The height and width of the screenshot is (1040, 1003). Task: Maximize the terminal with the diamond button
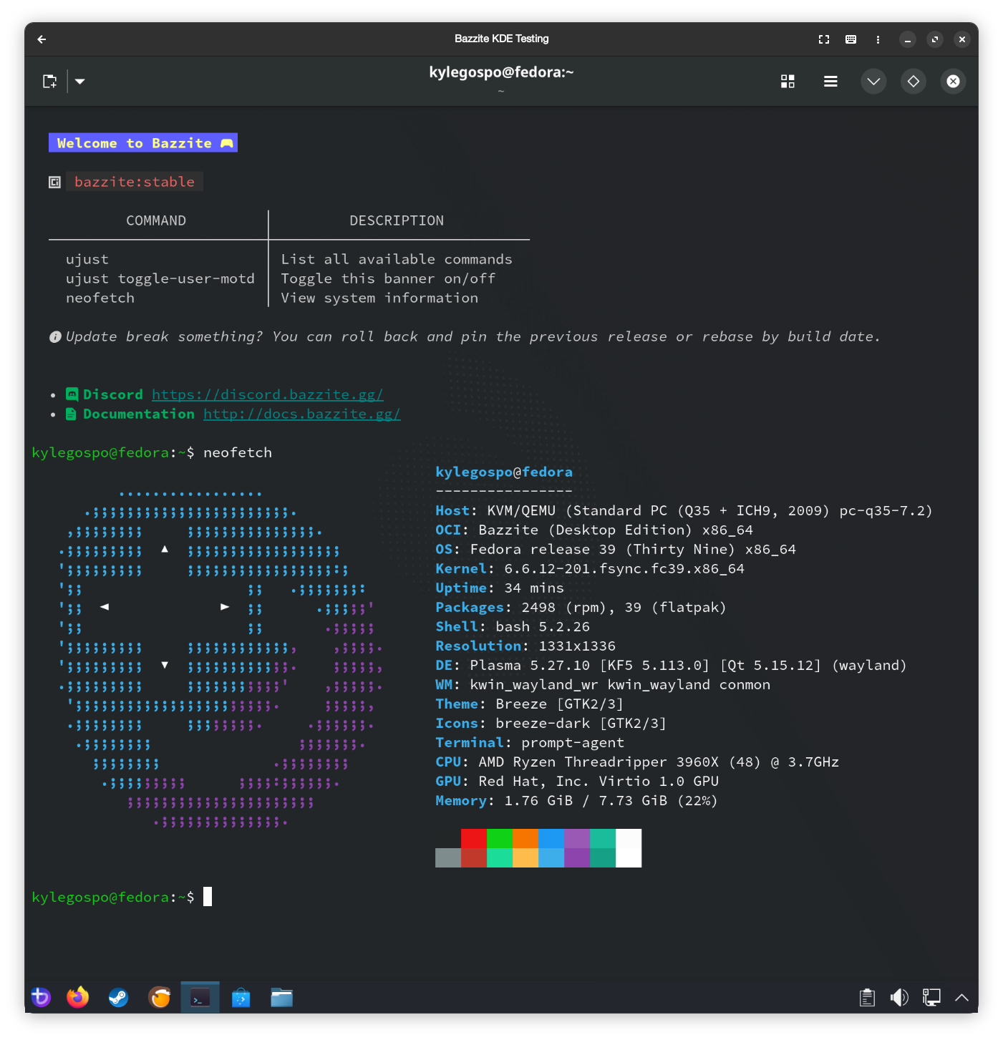coord(914,82)
